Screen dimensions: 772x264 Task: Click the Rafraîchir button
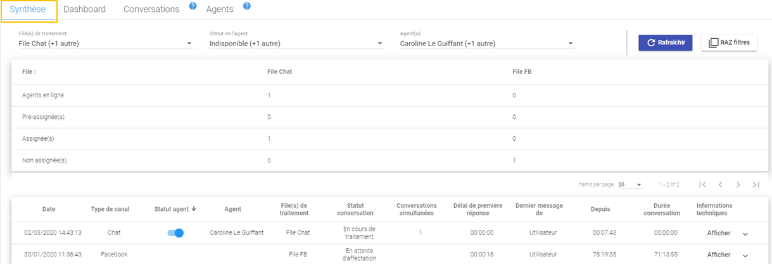pyautogui.click(x=666, y=43)
